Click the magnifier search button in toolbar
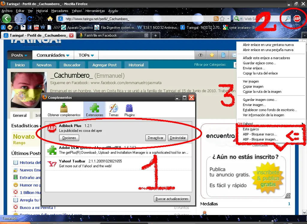Viewport: 307px width, 224px height. click(287, 19)
